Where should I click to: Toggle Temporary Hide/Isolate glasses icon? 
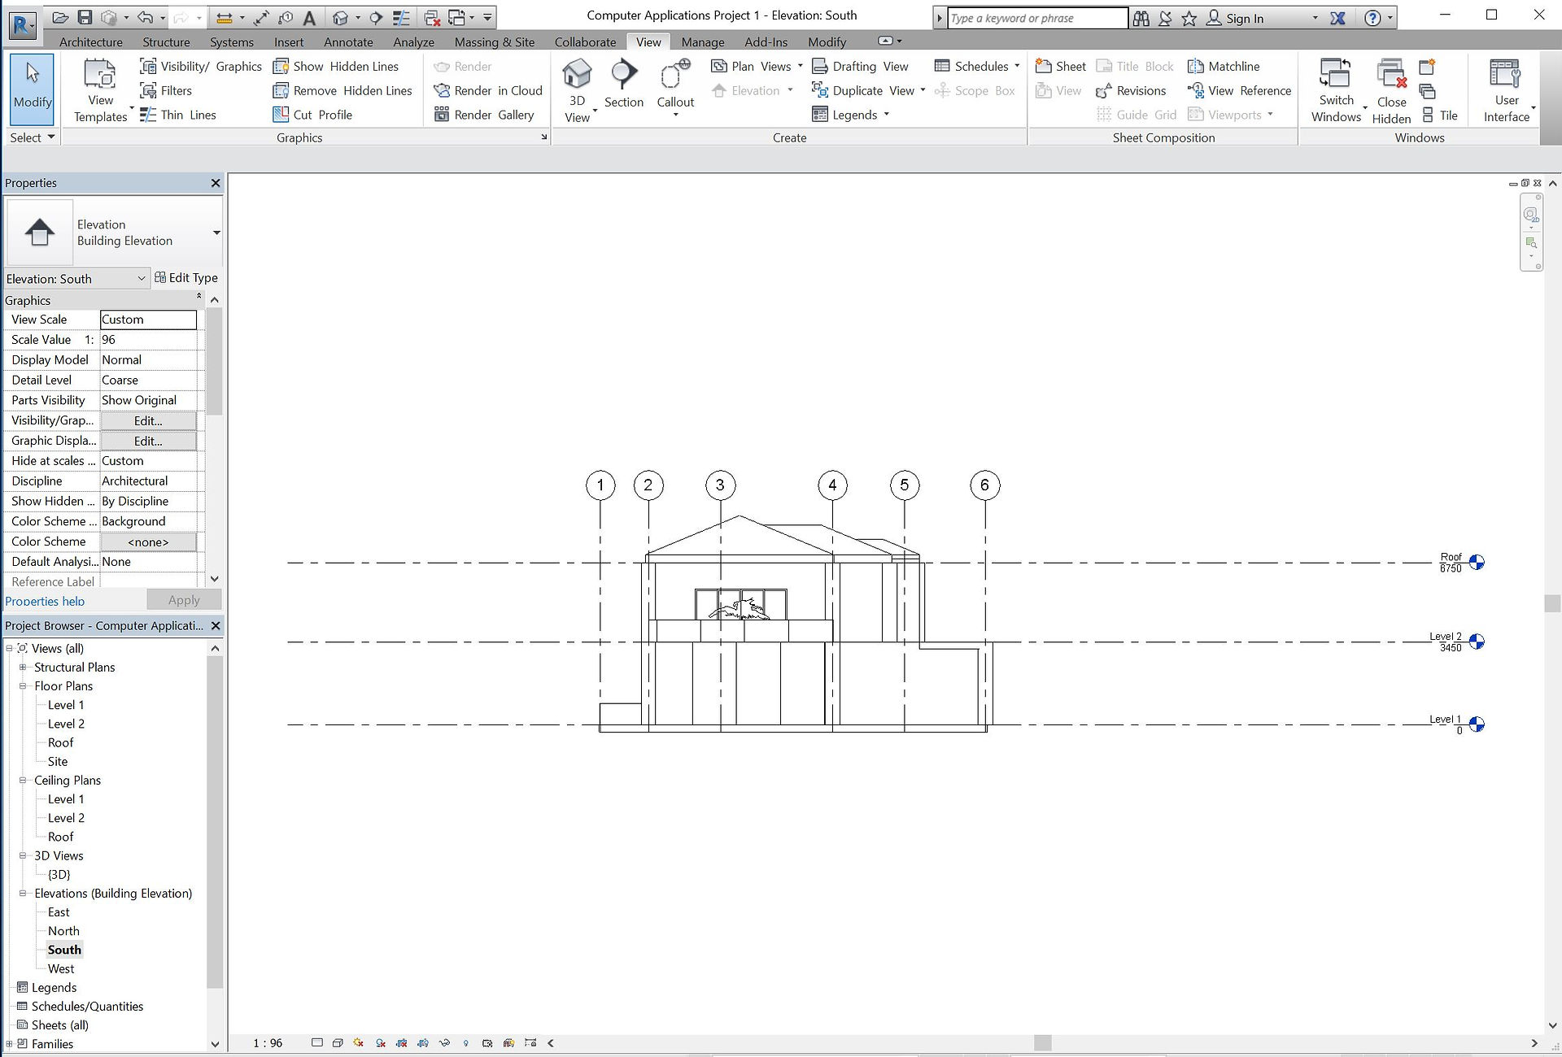444,1043
